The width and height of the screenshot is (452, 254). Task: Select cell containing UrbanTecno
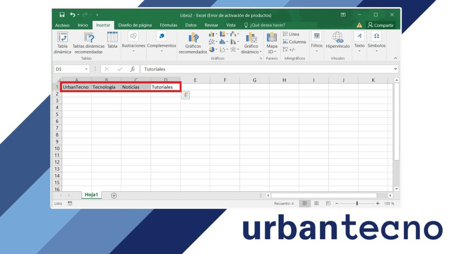(77, 87)
